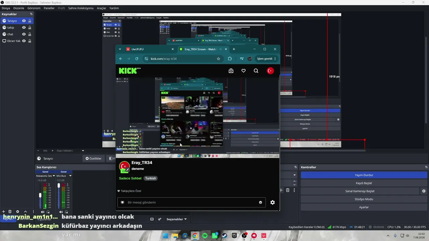This screenshot has width=429, height=241.
Task: Switch to the UwUFUFU Chrome tab
Action: [x=150, y=49]
